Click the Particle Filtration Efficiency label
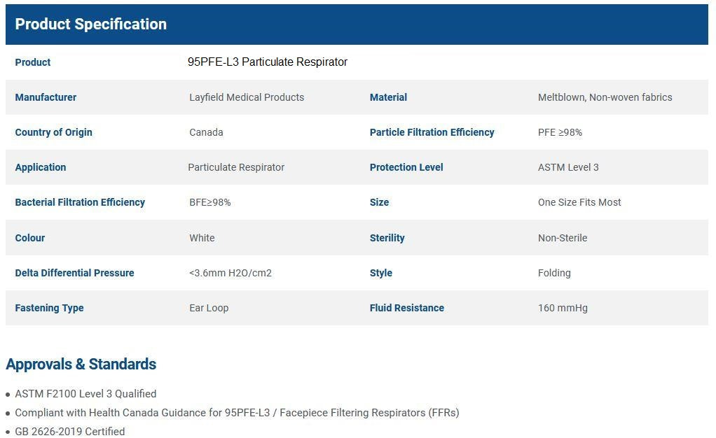Image resolution: width=716 pixels, height=438 pixels. 432,132
